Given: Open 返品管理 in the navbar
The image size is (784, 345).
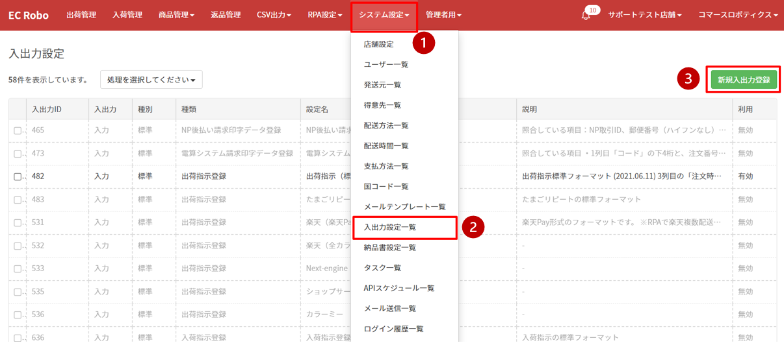Looking at the screenshot, I should pyautogui.click(x=226, y=15).
